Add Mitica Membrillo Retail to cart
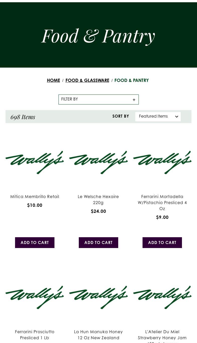The image size is (197, 343). click(x=35, y=243)
